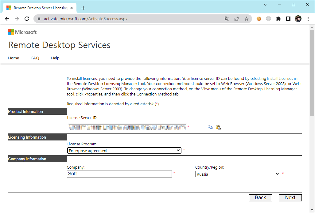Image resolution: width=315 pixels, height=213 pixels.
Task: Open the Help menu item
Action: tap(55, 58)
